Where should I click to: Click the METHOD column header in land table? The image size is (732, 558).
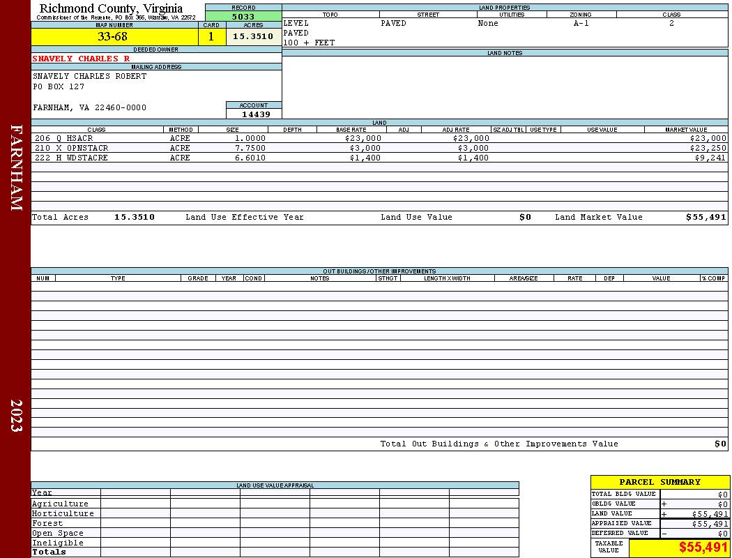tap(181, 130)
